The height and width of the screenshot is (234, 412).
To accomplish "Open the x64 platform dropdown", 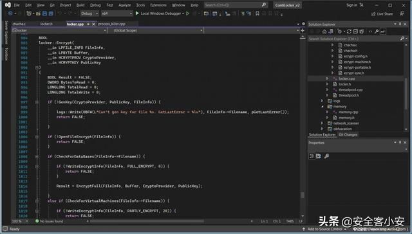I will [x=117, y=14].
